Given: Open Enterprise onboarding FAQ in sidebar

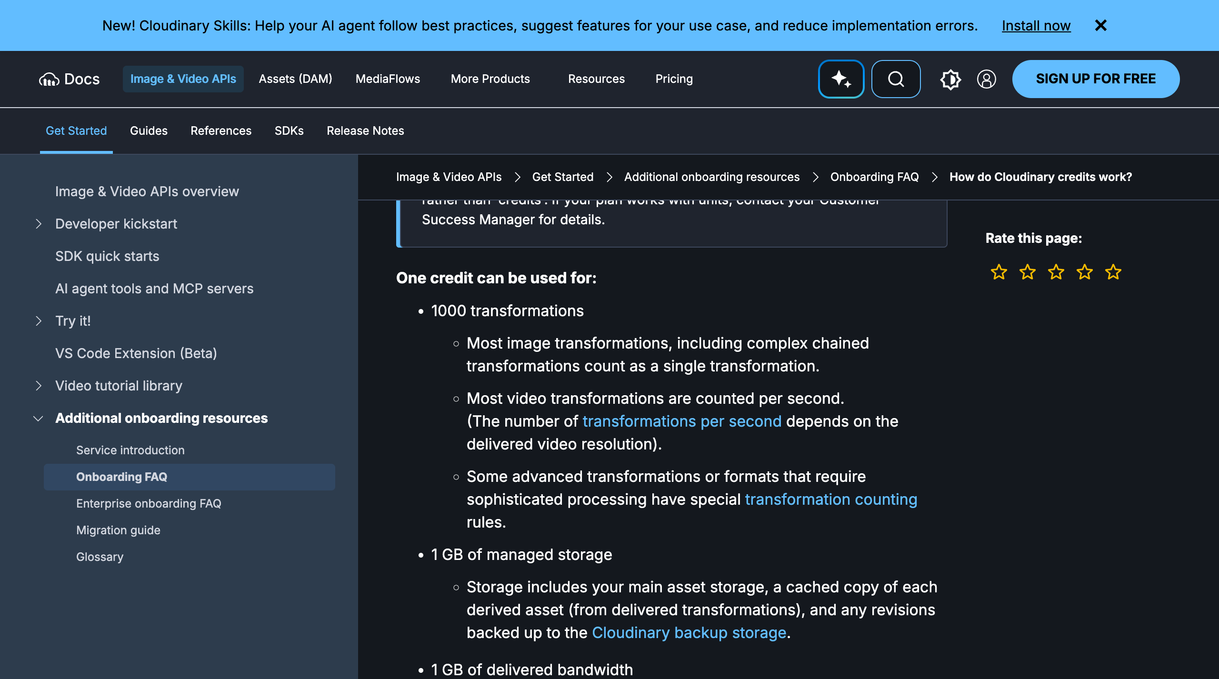Looking at the screenshot, I should click(149, 503).
